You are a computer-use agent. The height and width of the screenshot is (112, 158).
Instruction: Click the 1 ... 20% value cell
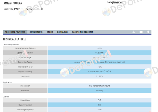tap(99, 76)
